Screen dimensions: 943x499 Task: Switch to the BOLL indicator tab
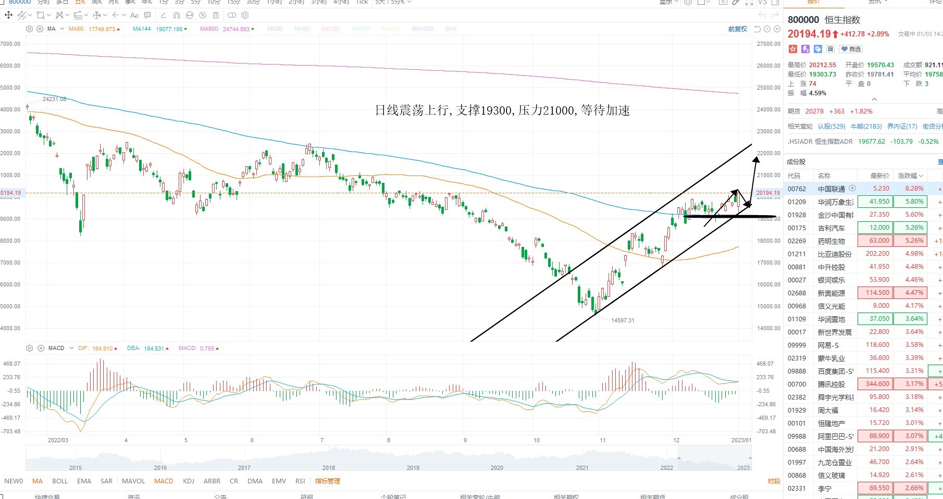[x=60, y=481]
